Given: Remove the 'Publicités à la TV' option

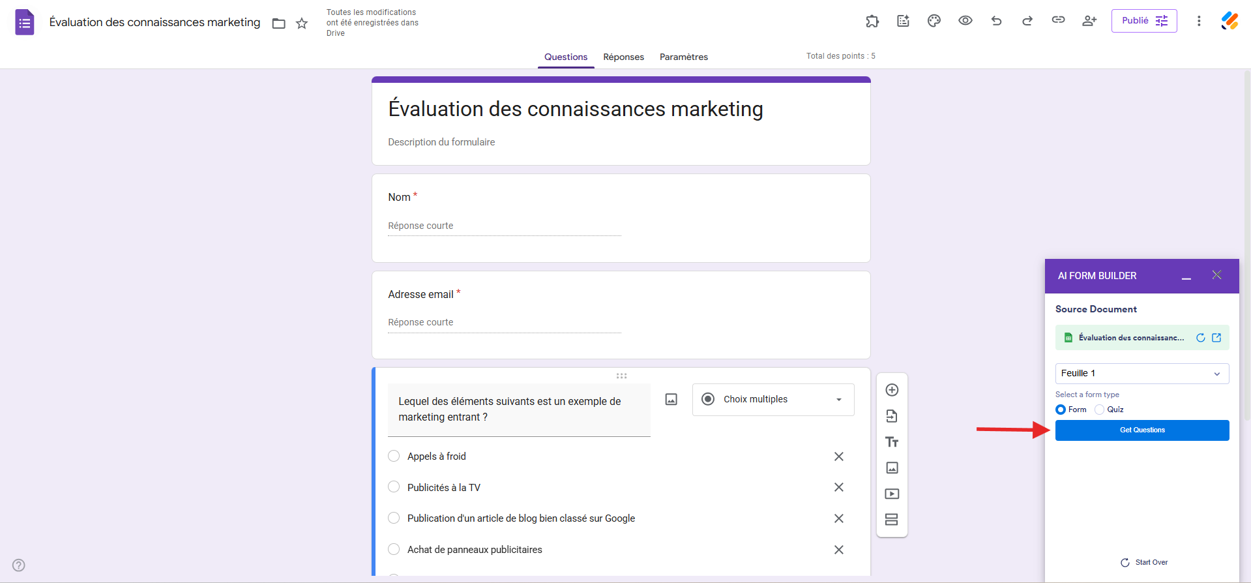Looking at the screenshot, I should coord(839,487).
